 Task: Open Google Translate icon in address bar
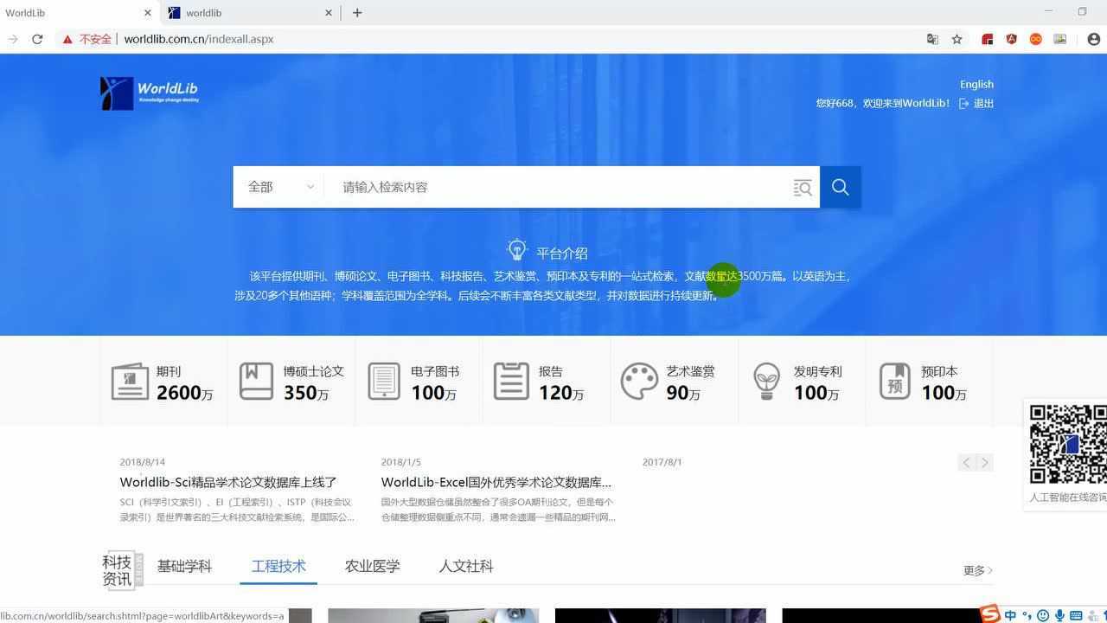tap(933, 39)
